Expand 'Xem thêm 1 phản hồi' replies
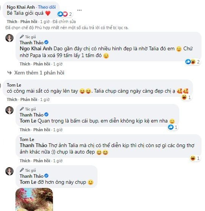Screen dimensions: 205x211 (x=39, y=73)
